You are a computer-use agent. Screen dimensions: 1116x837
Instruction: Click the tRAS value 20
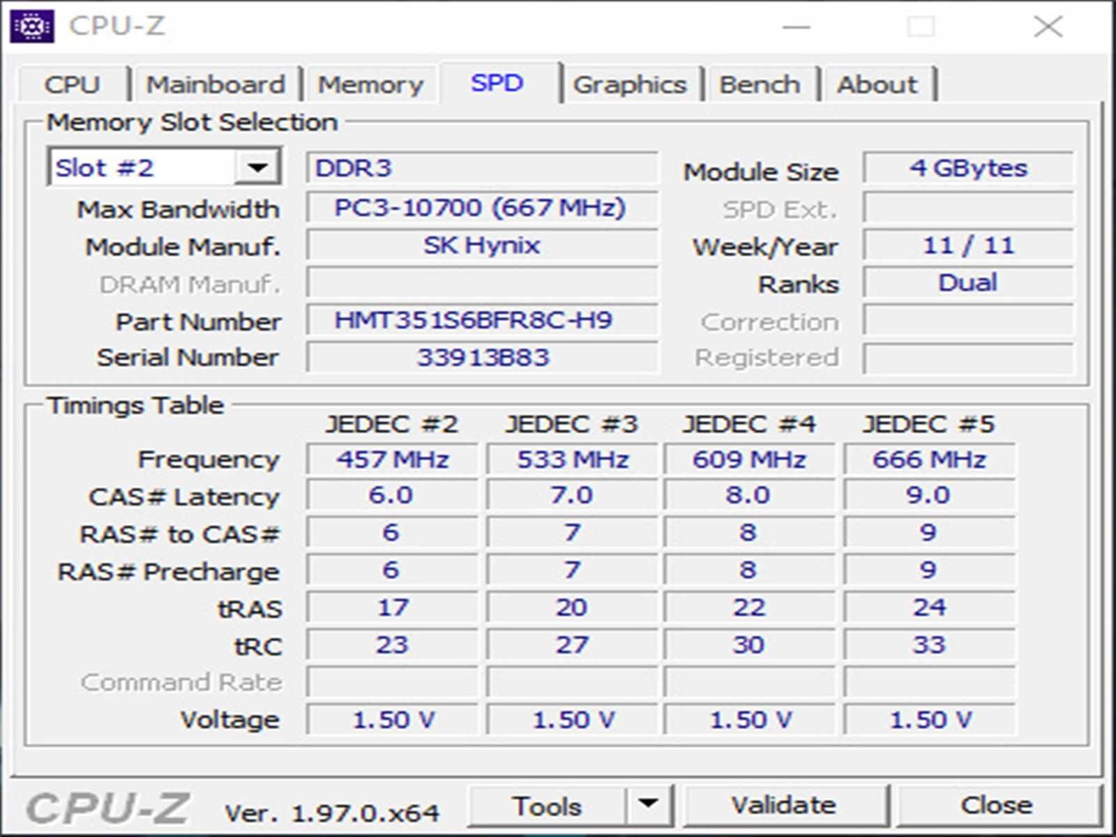point(573,608)
